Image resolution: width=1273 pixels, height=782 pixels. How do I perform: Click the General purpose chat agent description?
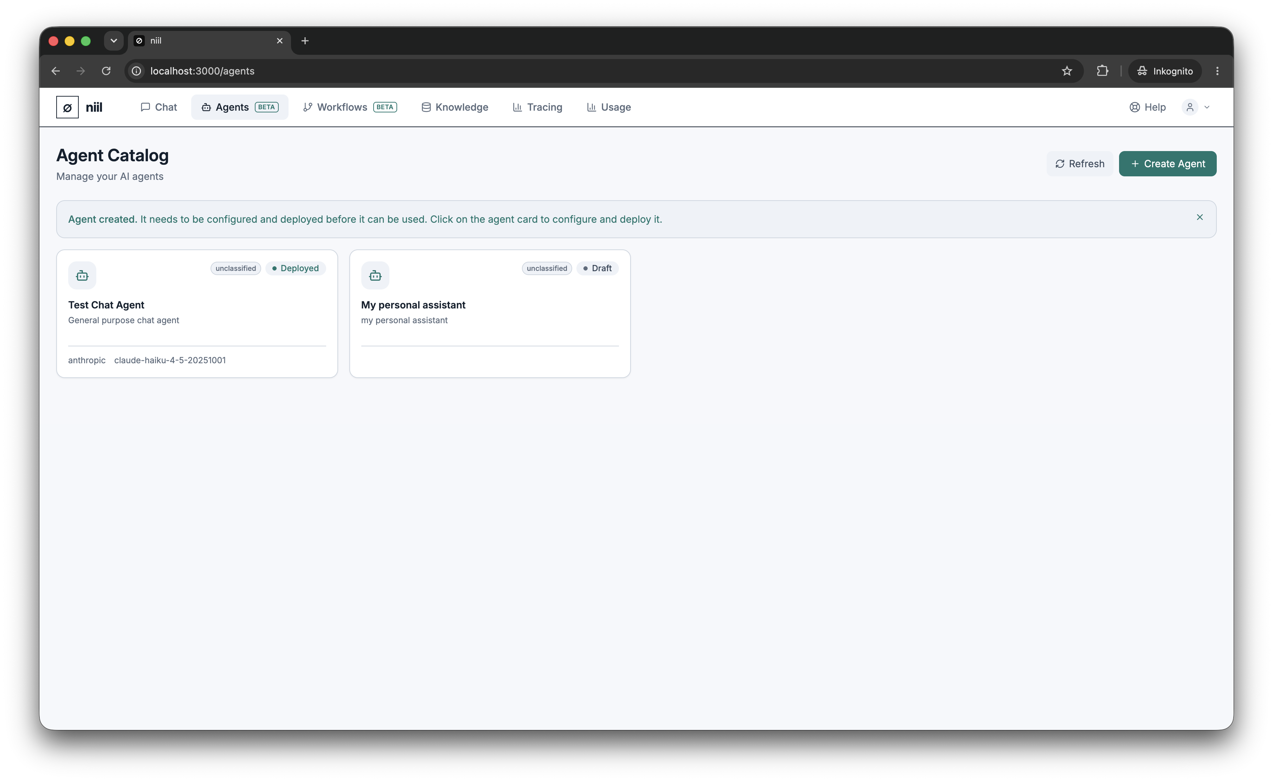124,320
